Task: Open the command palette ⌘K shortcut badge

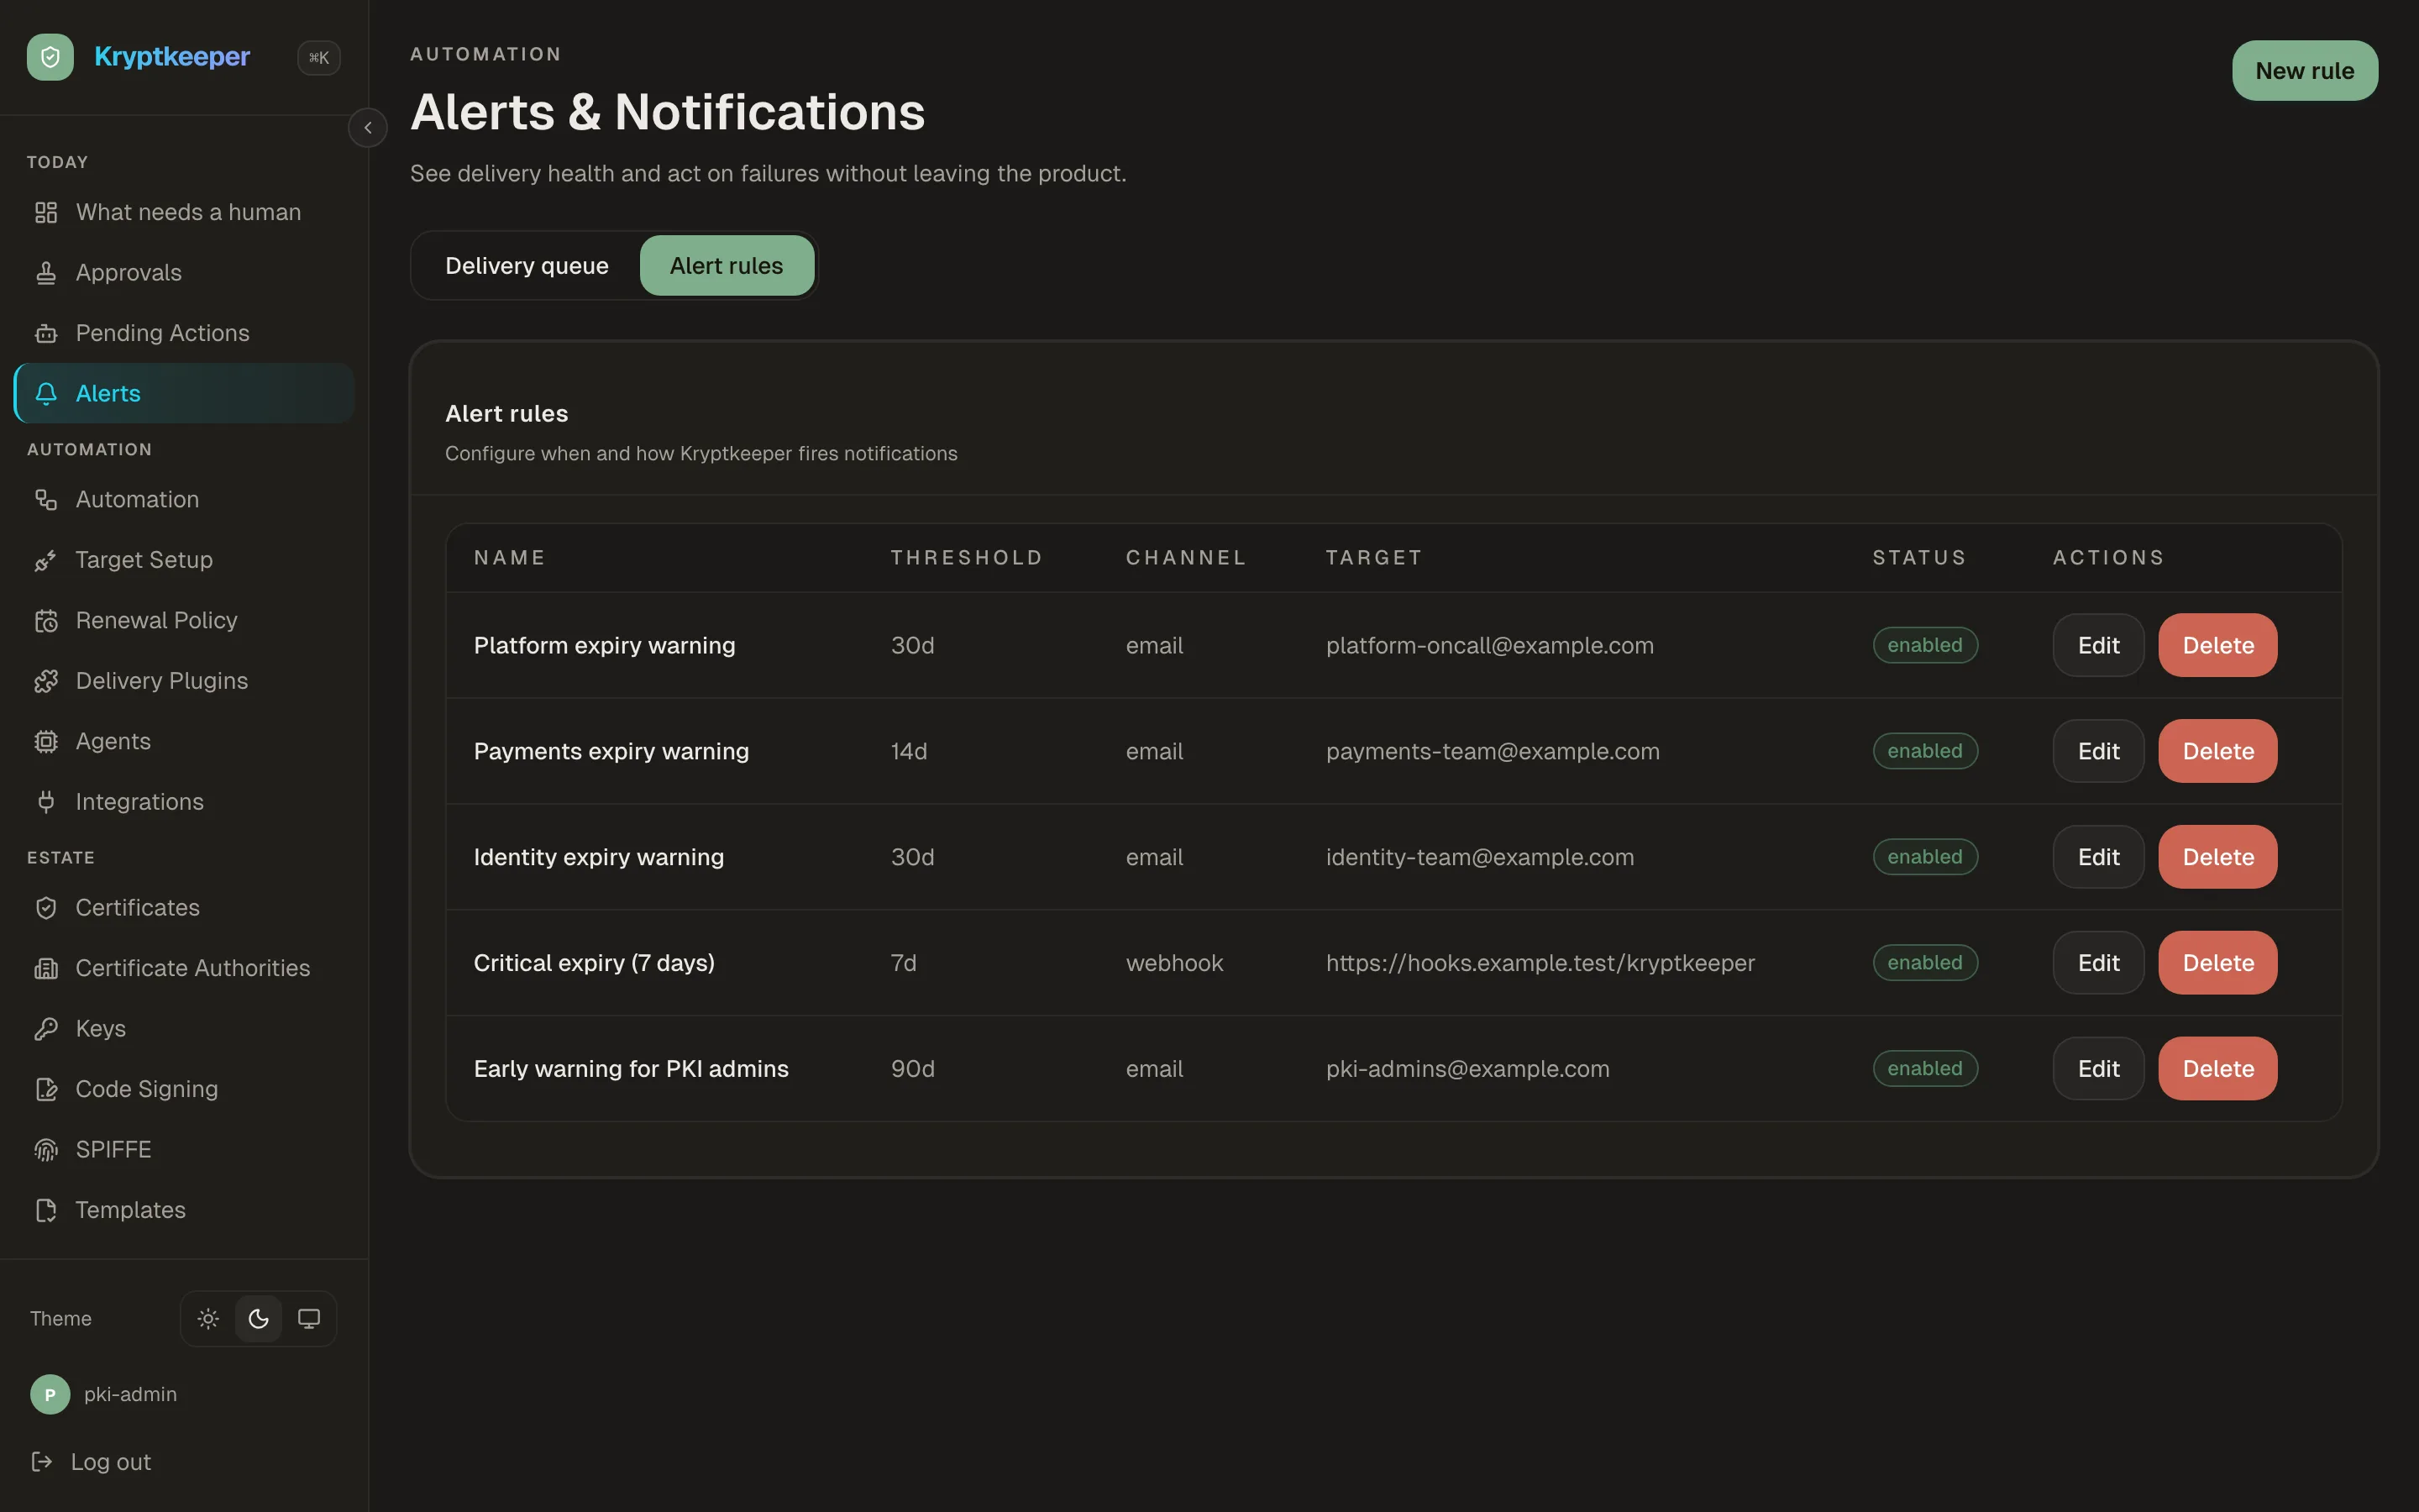Action: 319,58
